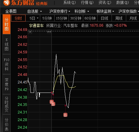Open the 数据(D) menu

coord(123,2)
